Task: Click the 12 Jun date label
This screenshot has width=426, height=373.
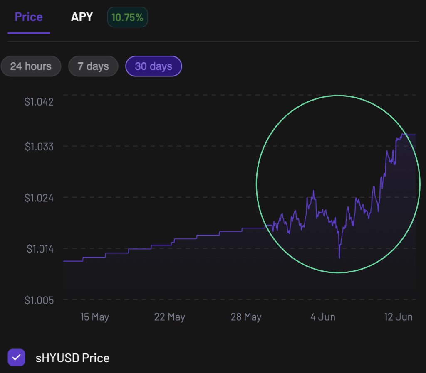Action: click(x=398, y=317)
